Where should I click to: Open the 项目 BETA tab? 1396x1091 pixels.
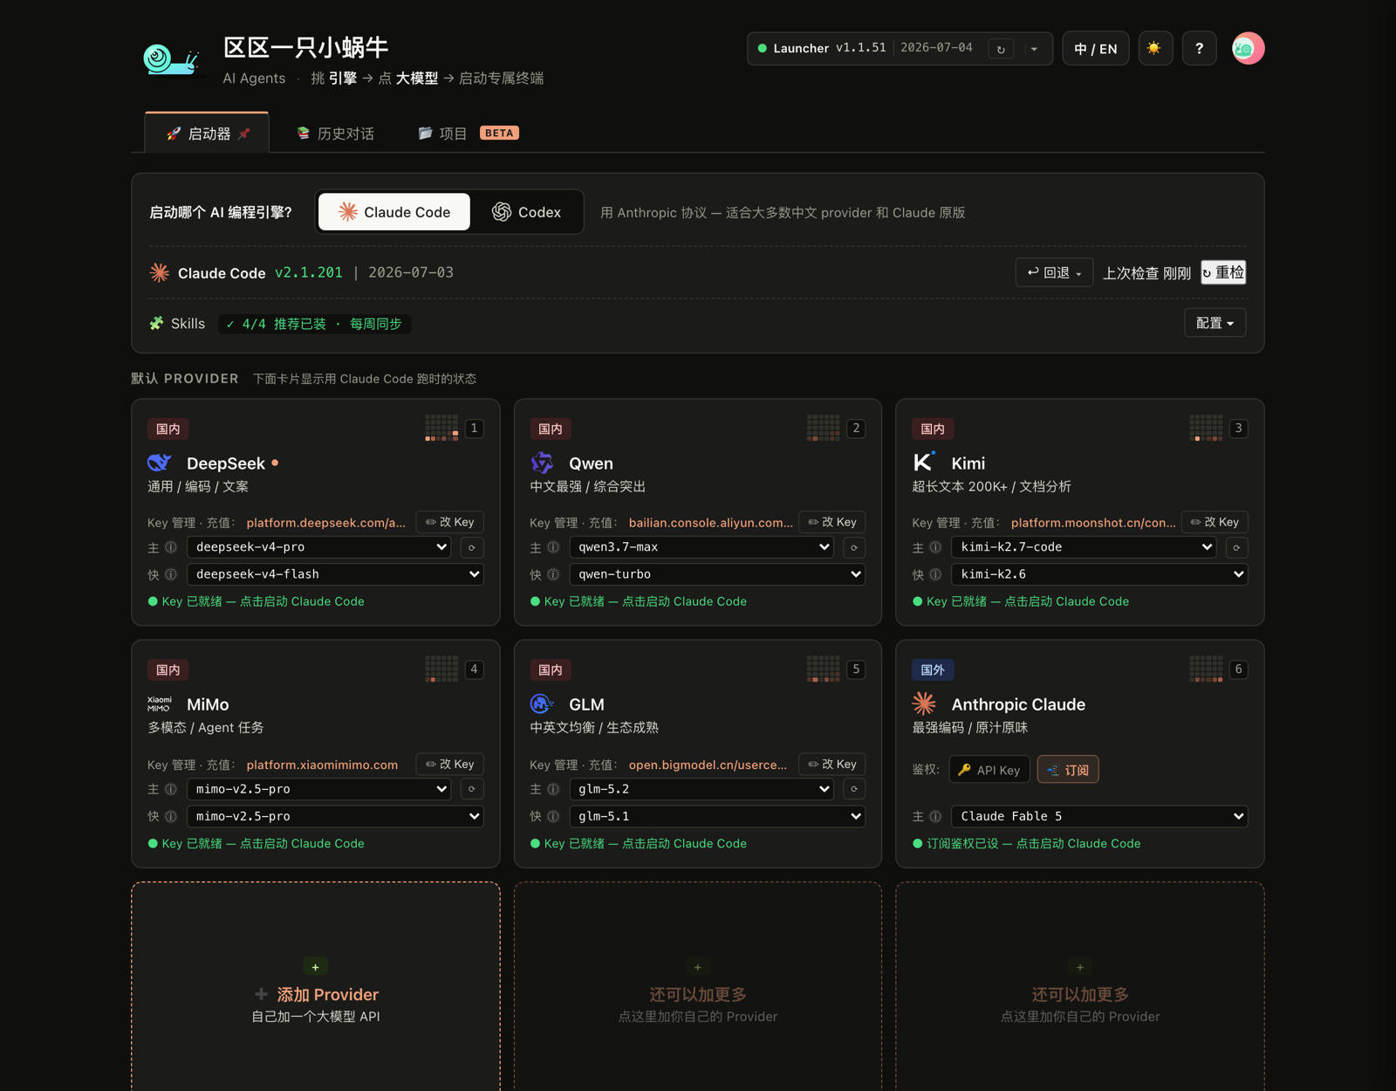469,134
